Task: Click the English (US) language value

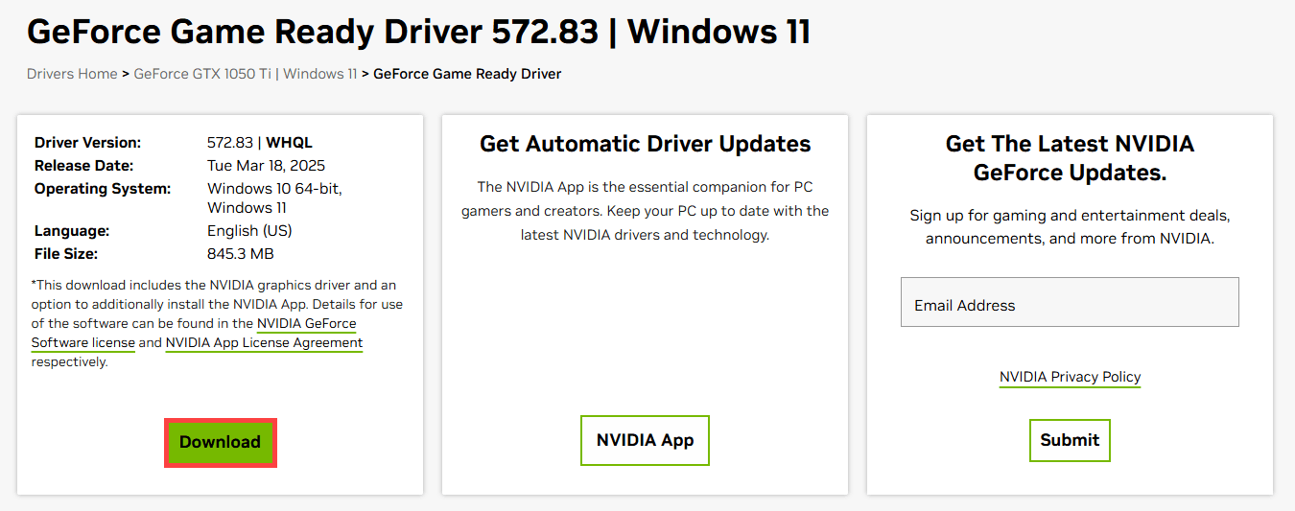Action: pos(249,231)
